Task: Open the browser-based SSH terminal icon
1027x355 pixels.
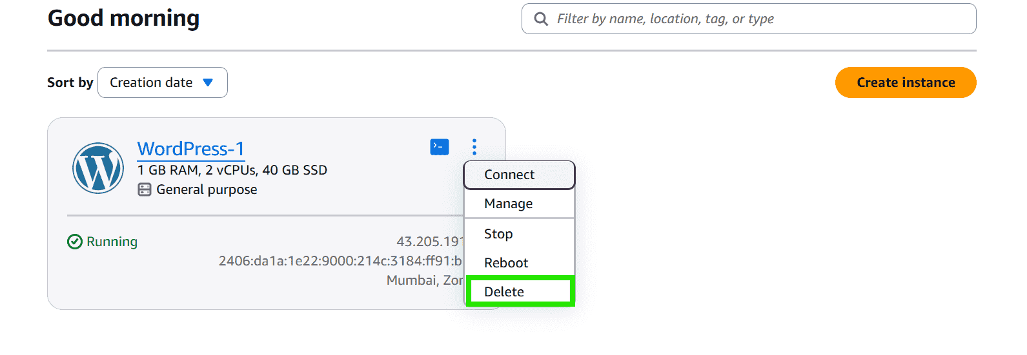Action: point(440,147)
